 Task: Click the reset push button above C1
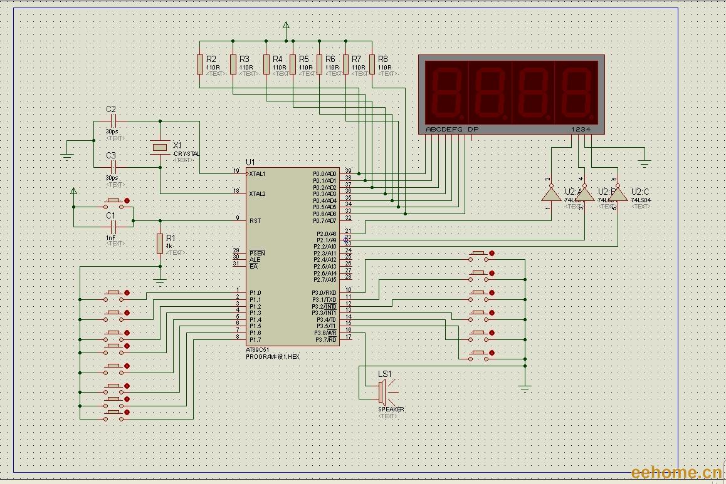point(114,203)
